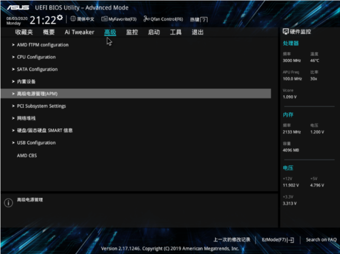Expand AMD fTPM configuration
Viewport: 340px width, 254px height.
pos(42,45)
